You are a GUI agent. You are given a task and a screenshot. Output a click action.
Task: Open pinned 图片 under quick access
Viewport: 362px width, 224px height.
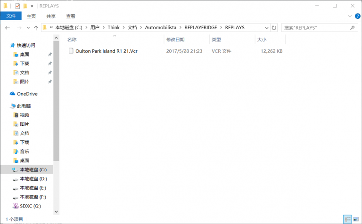[25, 82]
